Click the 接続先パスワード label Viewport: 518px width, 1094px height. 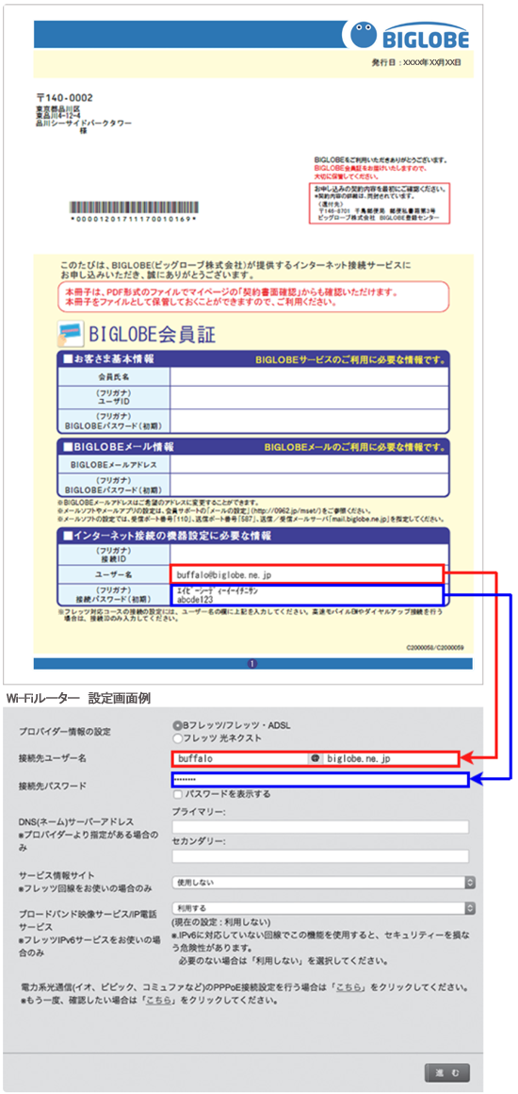tap(53, 786)
